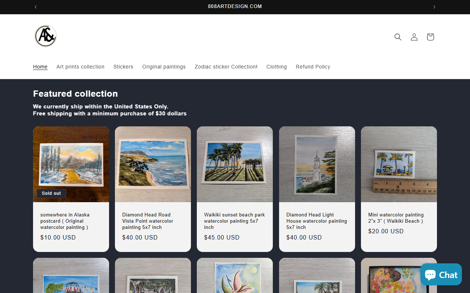Click the $20.00 USD price
The width and height of the screenshot is (470, 293).
coord(386,231)
